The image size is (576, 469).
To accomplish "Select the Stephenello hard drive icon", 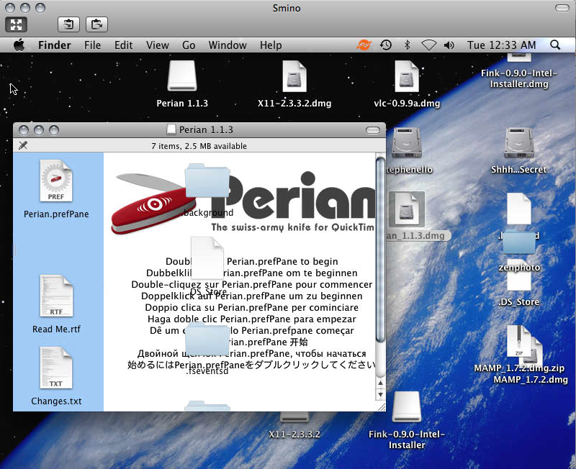I will 406,142.
